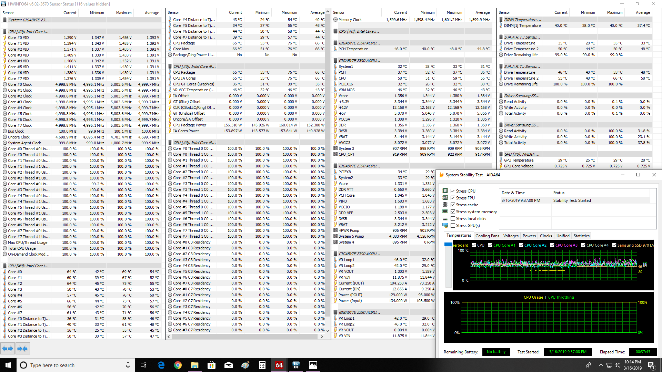Open the AIDA64 icon in the taskbar
The height and width of the screenshot is (372, 662).
click(279, 365)
